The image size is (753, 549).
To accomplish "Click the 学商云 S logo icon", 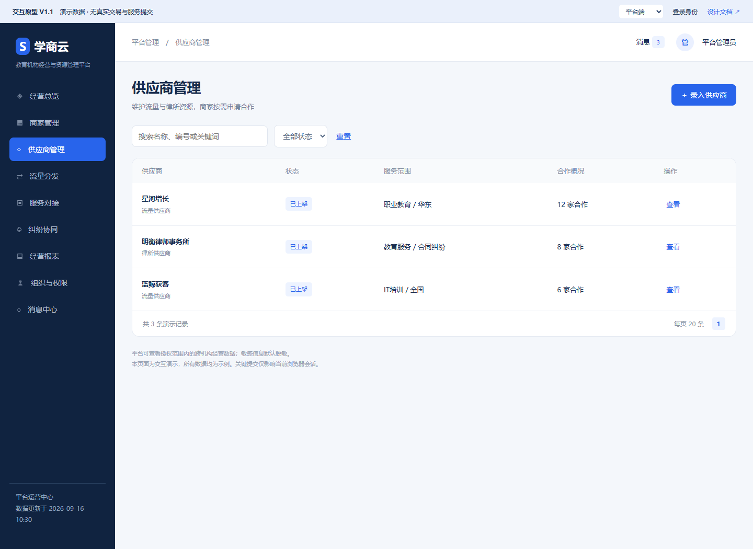I will pyautogui.click(x=22, y=47).
